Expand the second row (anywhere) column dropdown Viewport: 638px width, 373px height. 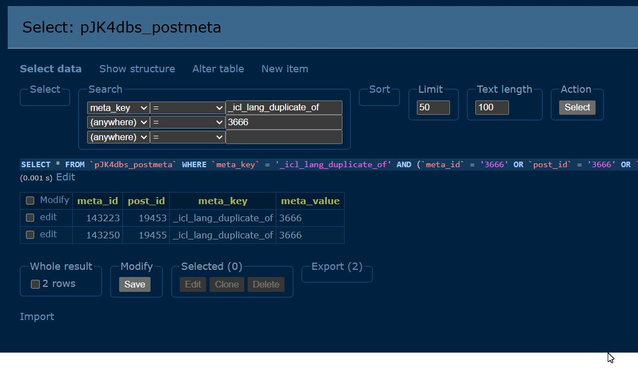[x=119, y=122]
